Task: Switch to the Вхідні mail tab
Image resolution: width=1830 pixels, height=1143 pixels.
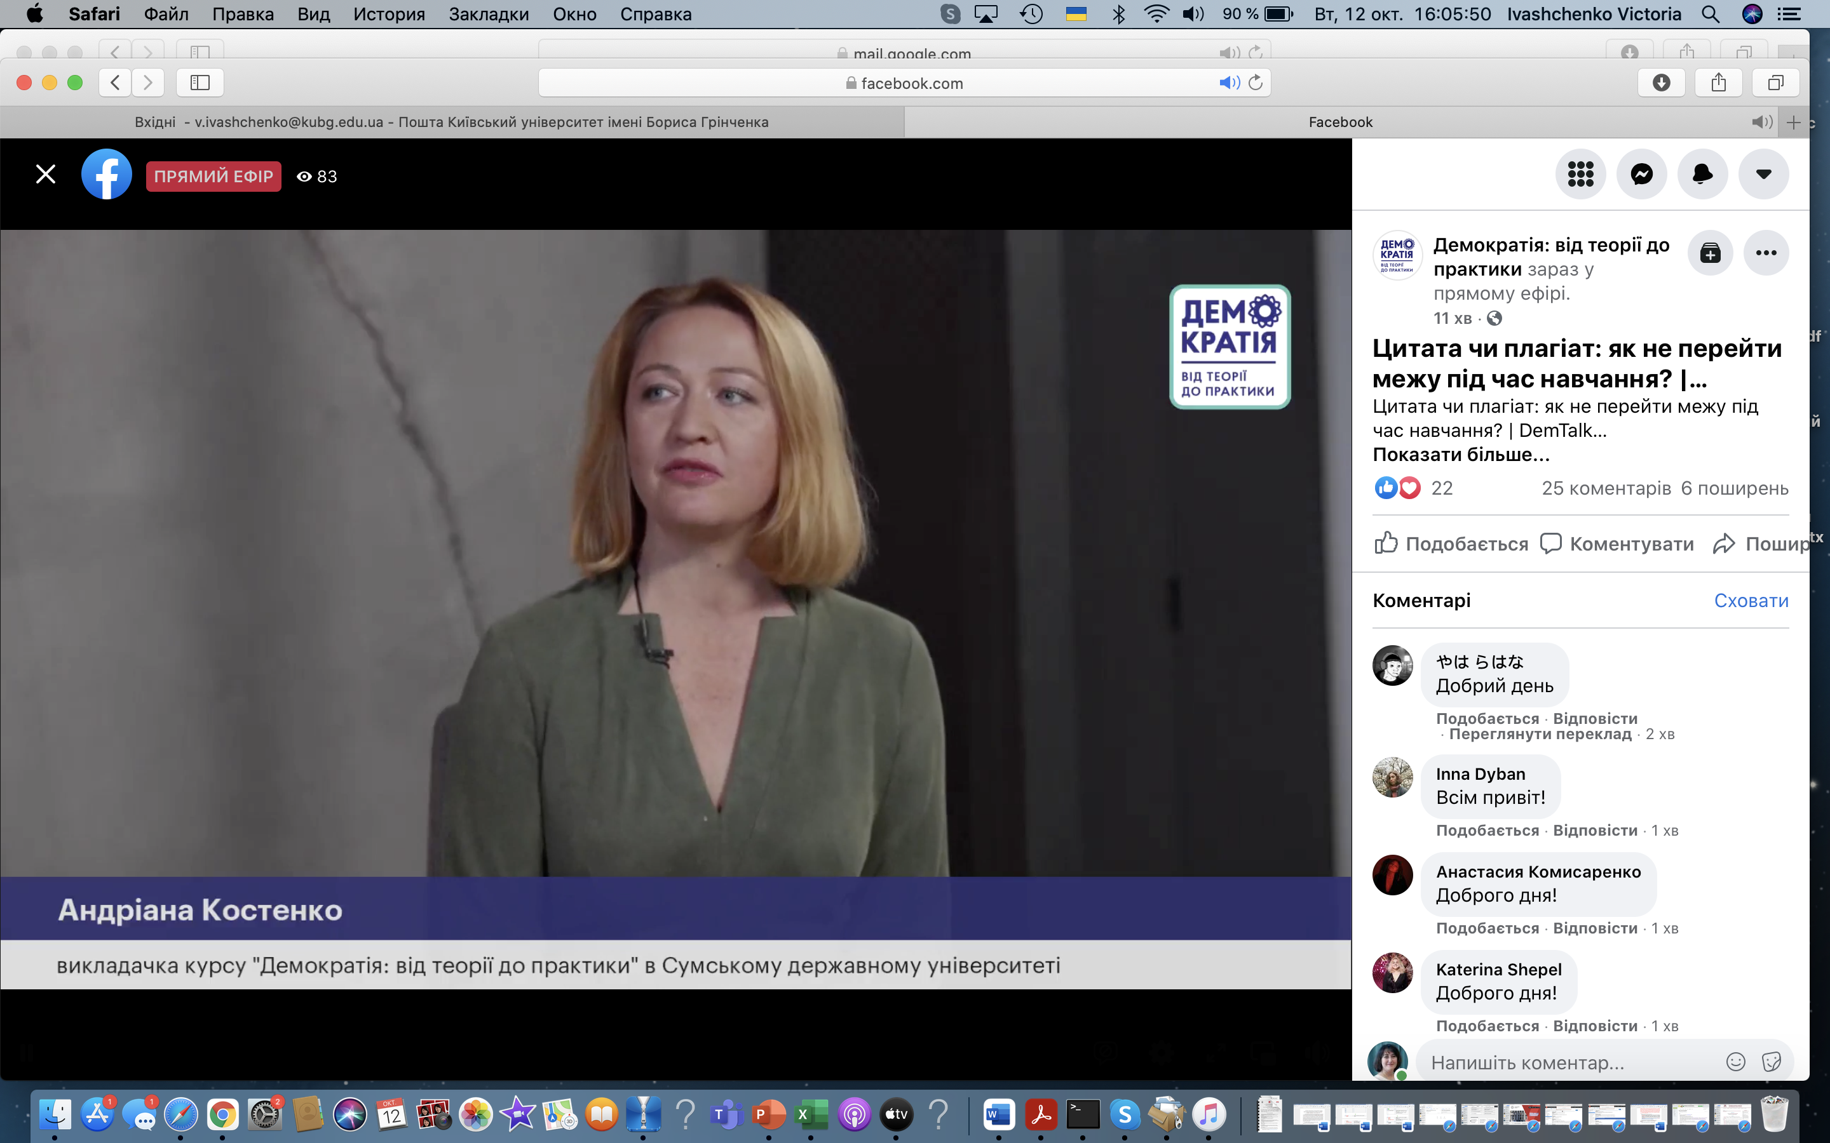Action: click(451, 122)
